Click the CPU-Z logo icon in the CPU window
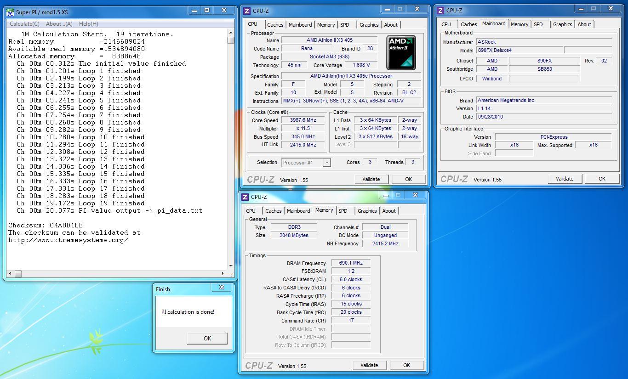 (247, 11)
